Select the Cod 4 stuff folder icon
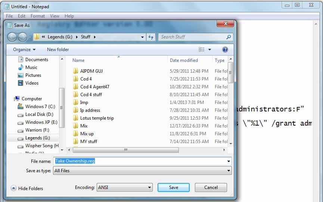 75,94
